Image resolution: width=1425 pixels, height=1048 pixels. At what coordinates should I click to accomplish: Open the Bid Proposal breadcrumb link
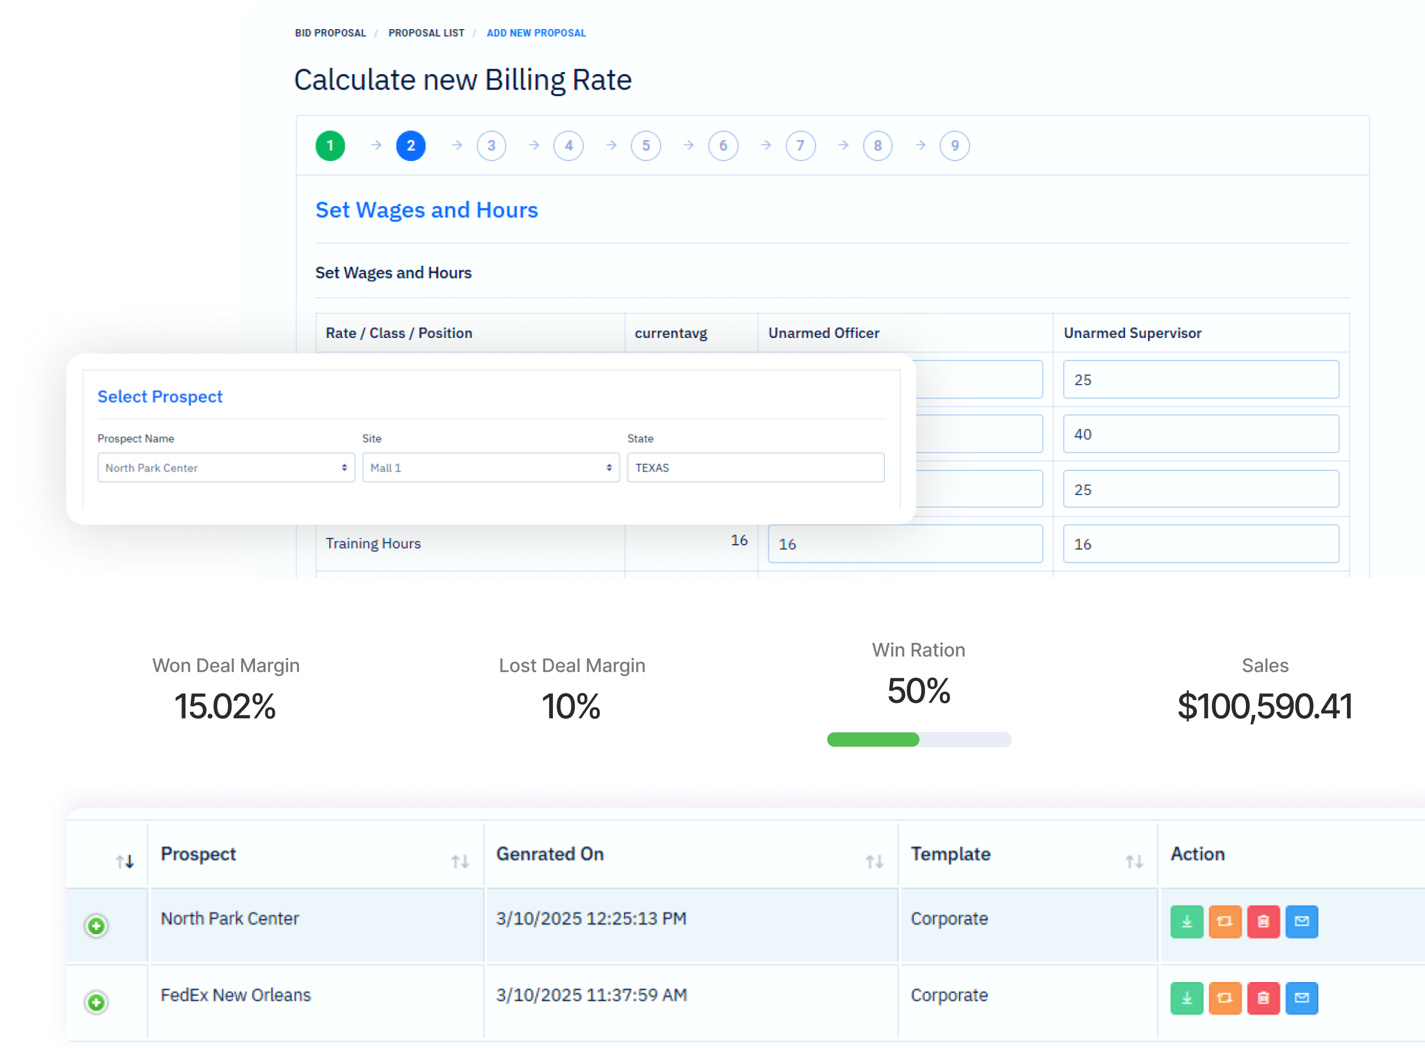coord(330,33)
